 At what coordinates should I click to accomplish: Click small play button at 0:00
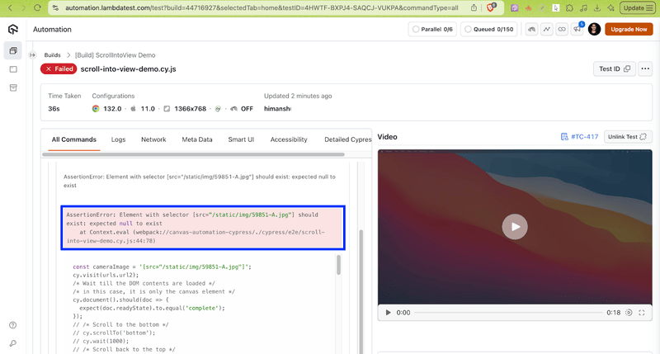pyautogui.click(x=388, y=312)
